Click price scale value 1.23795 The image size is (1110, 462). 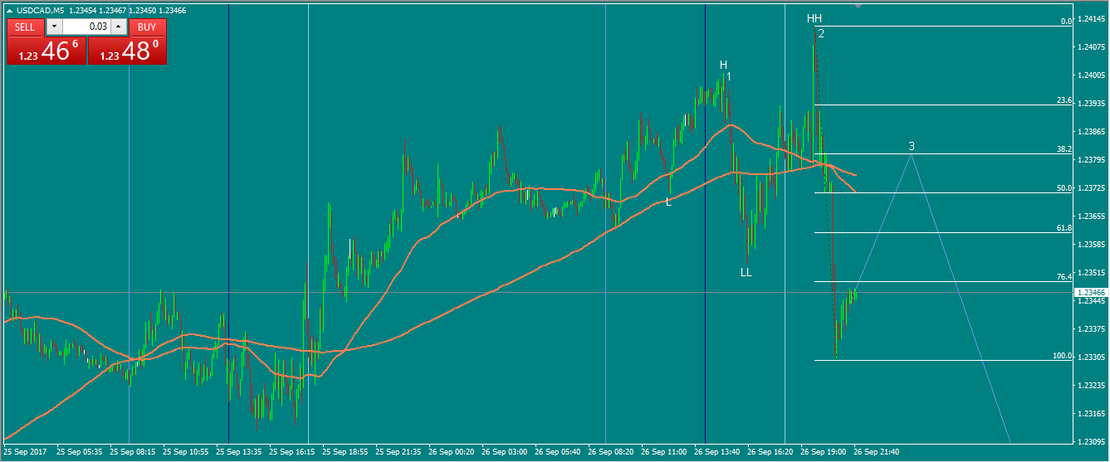[1092, 160]
